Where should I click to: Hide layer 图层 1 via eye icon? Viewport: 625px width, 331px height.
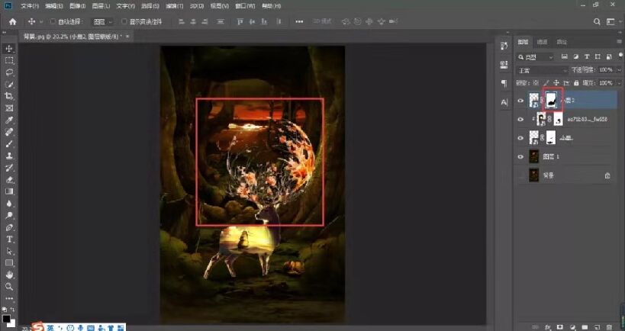click(x=520, y=156)
